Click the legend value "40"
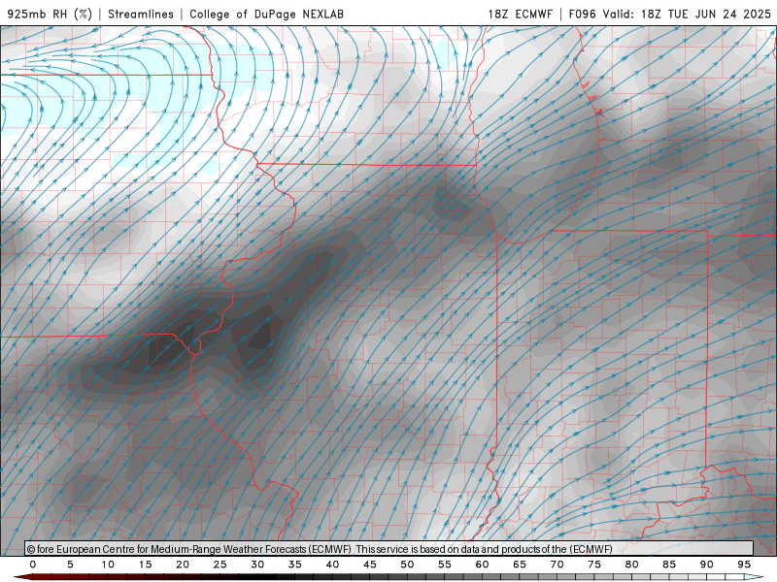The height and width of the screenshot is (582, 777). [x=332, y=565]
